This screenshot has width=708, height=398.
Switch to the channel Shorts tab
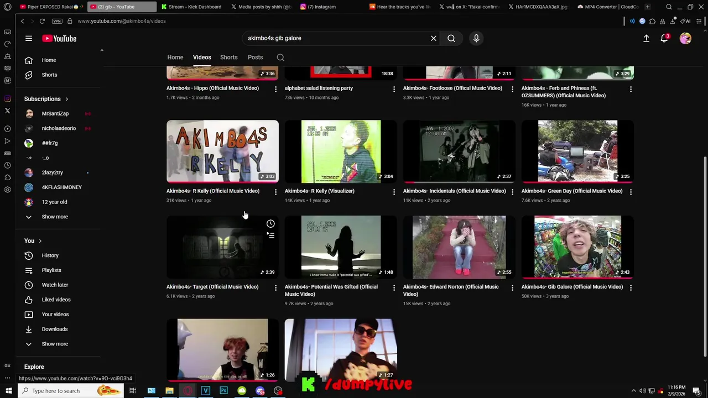pyautogui.click(x=228, y=57)
